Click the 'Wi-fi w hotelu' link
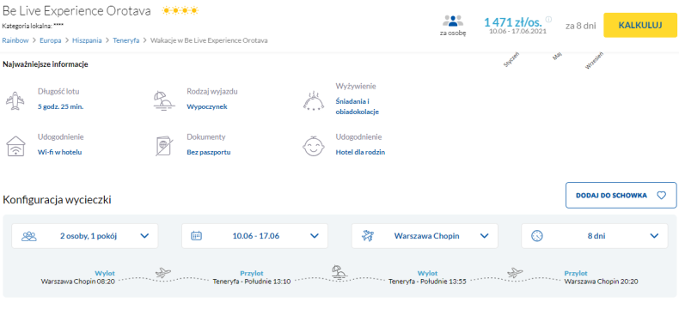 pyautogui.click(x=60, y=152)
